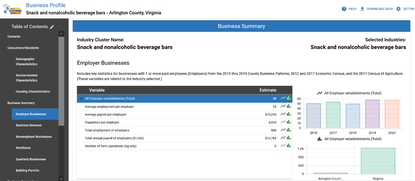The height and width of the screenshot is (181, 415).
Task: Select Total annual payroll of employers row
Action: click(184, 138)
